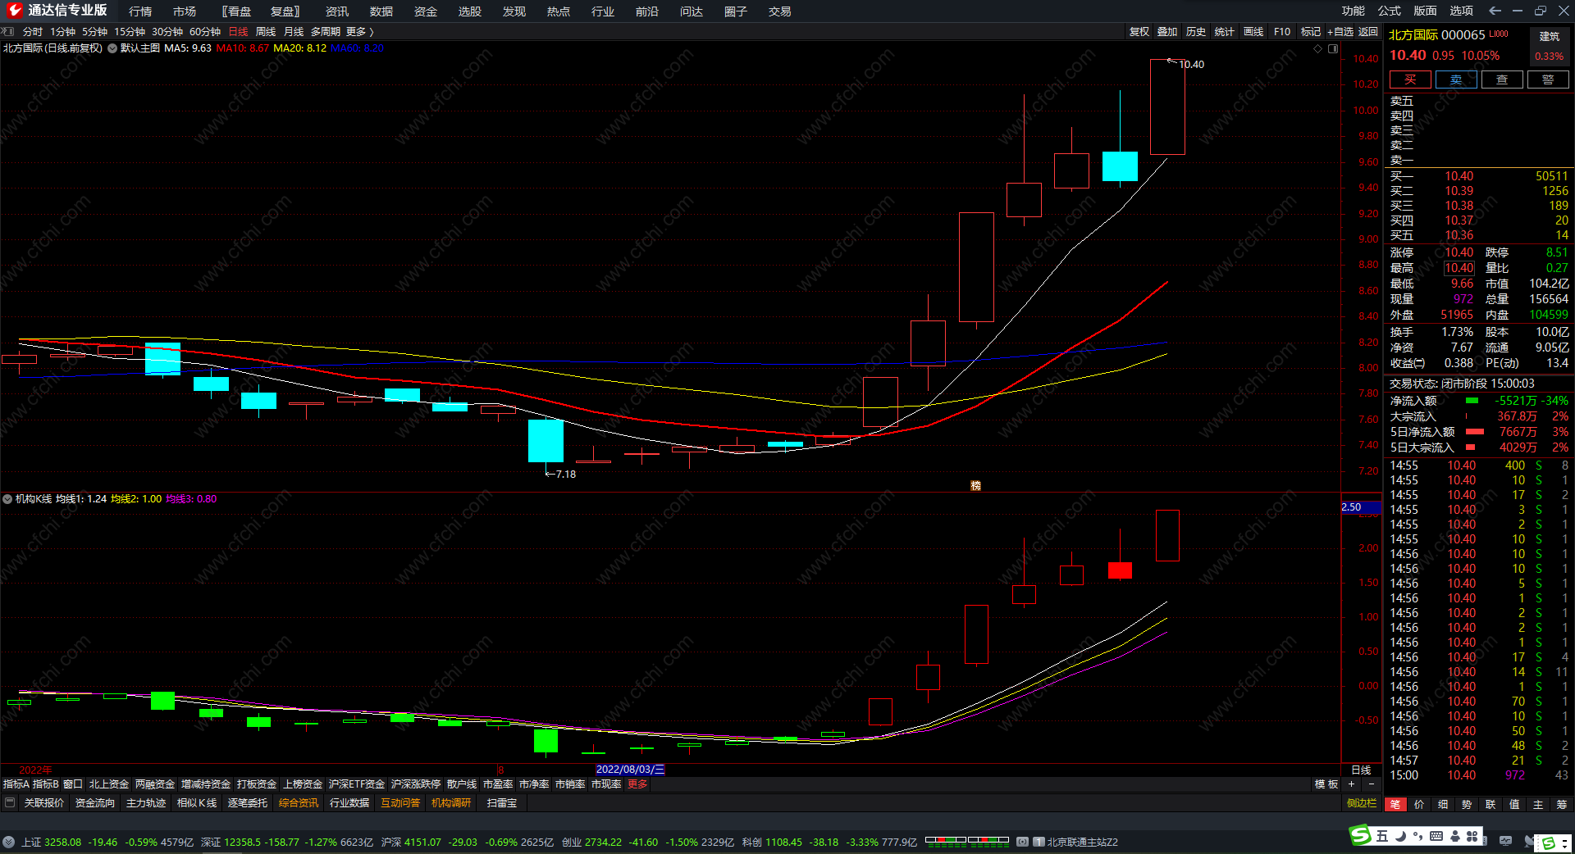The width and height of the screenshot is (1575, 854).
Task: Click the camera icon before 北京联通主站
Action: point(1022,842)
